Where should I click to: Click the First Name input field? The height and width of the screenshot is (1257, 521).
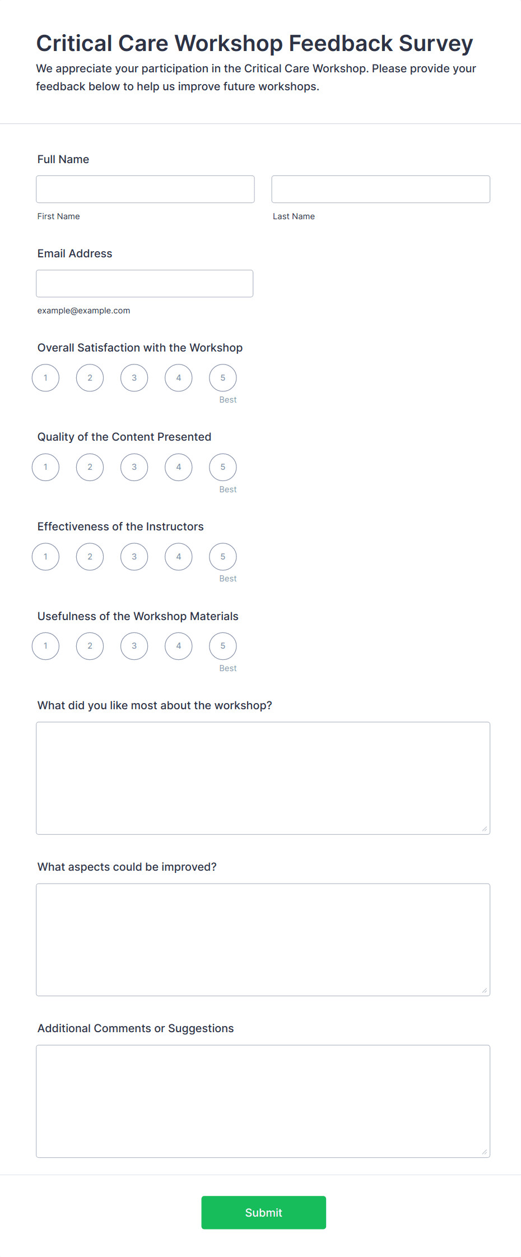(145, 190)
